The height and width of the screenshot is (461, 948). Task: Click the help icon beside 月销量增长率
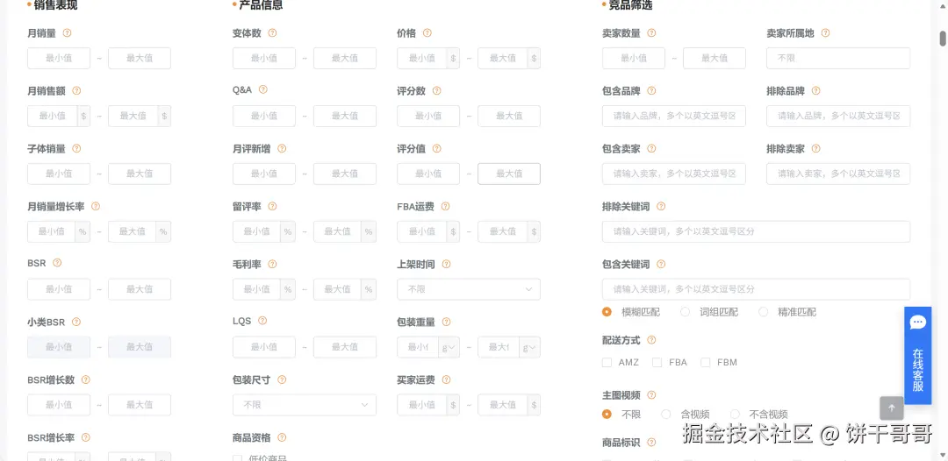coord(96,206)
